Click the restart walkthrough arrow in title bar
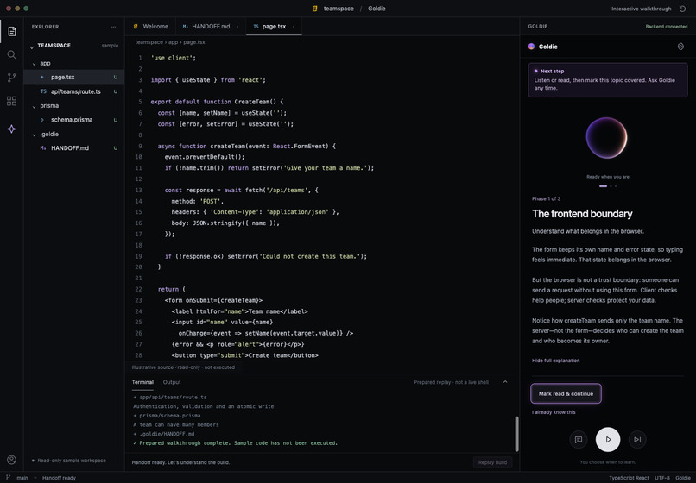The width and height of the screenshot is (696, 483). tap(683, 9)
